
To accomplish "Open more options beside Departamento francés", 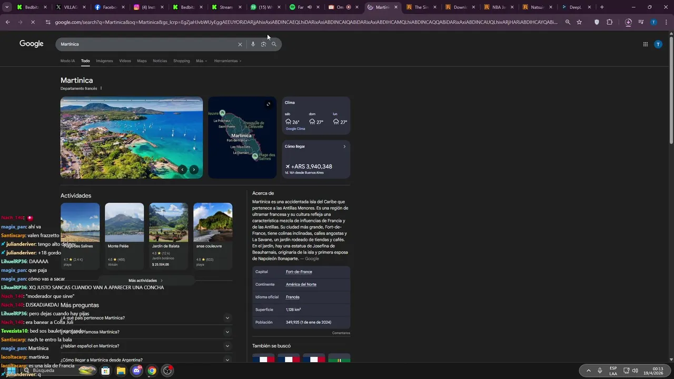I will coord(101,88).
